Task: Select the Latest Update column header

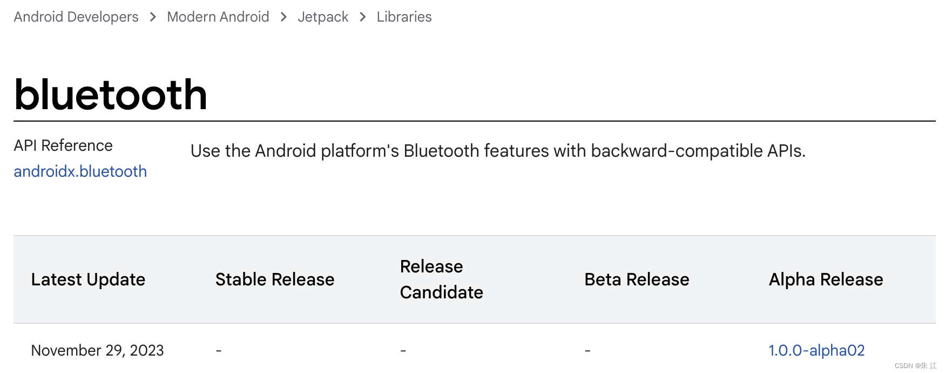Action: coord(88,279)
